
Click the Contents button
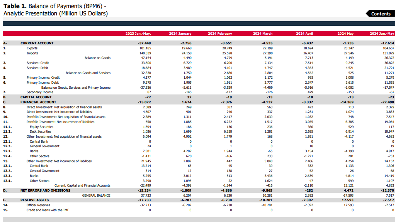point(381,14)
